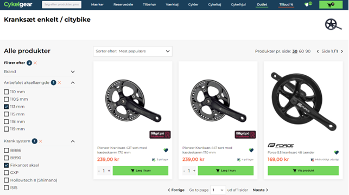This screenshot has height=195, width=349.
Task: Add Pioneer 42T crankset to wishlist heart
Action: [166, 150]
